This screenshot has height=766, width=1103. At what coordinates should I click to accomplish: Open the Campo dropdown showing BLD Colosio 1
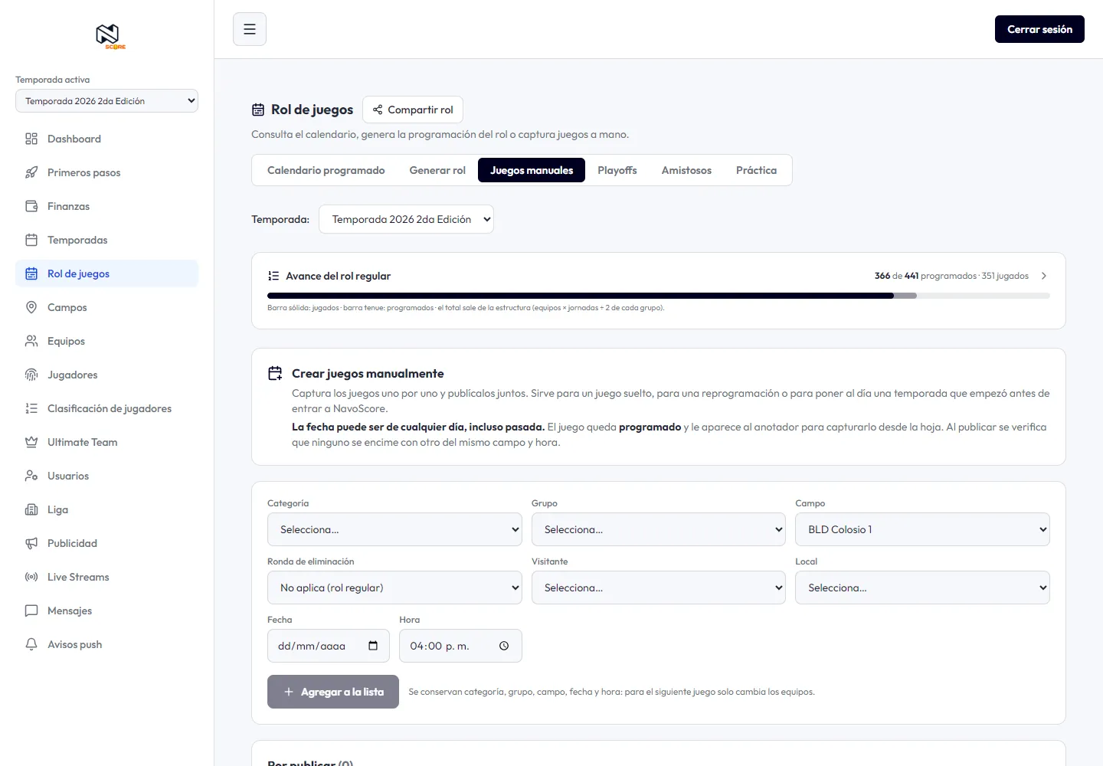922,529
